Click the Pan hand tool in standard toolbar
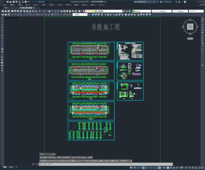Screen dimensions: 205x170 pyautogui.click(x=49, y=11)
